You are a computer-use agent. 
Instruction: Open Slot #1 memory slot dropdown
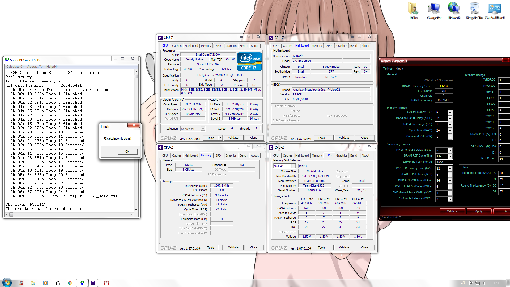(x=294, y=166)
